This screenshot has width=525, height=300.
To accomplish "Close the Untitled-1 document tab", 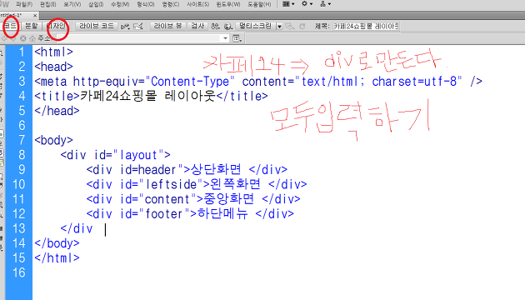I will click(x=35, y=16).
